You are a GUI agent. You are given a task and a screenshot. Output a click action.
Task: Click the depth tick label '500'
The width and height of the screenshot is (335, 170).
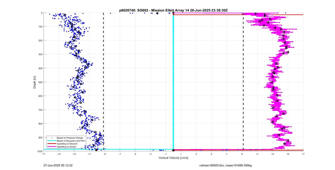(40, 82)
